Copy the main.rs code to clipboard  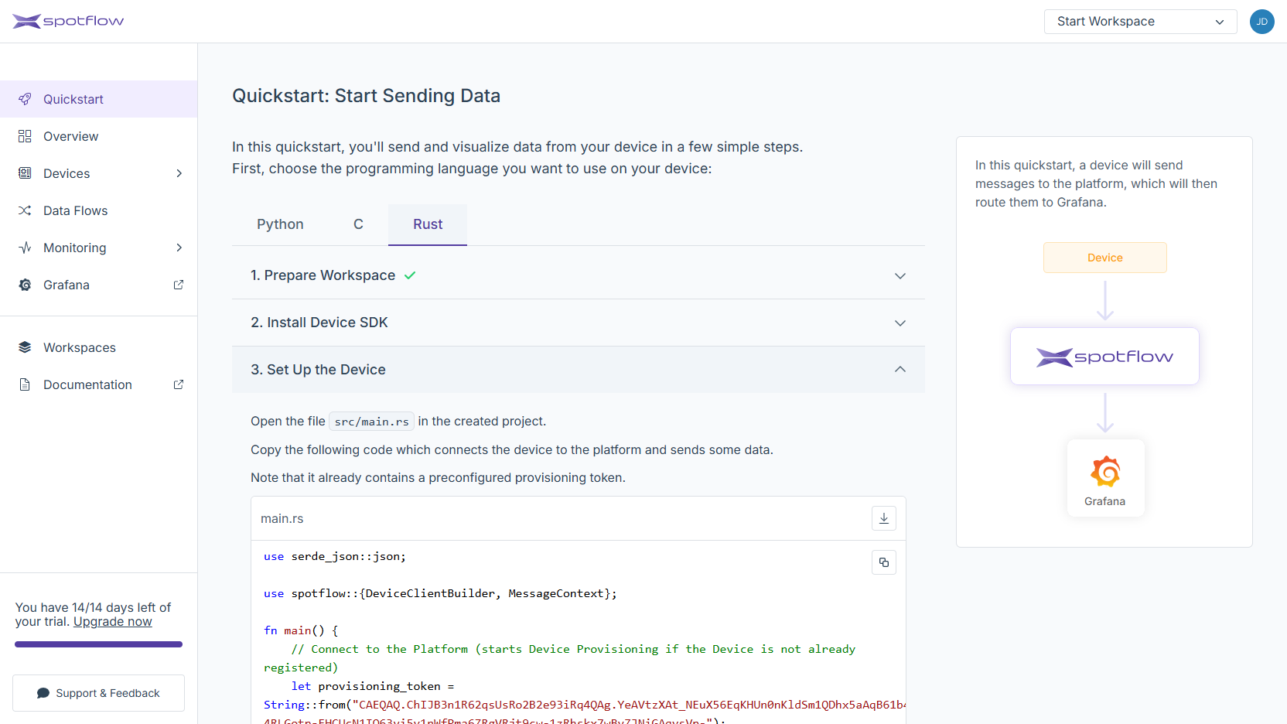tap(884, 562)
